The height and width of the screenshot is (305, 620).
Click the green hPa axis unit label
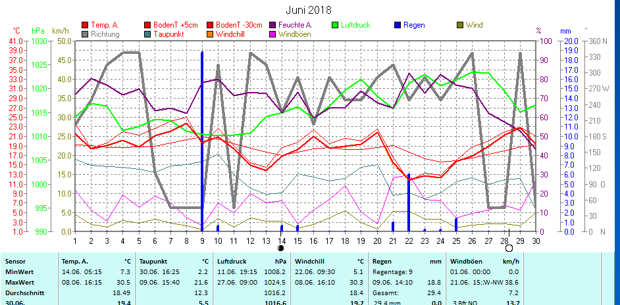tap(38, 31)
